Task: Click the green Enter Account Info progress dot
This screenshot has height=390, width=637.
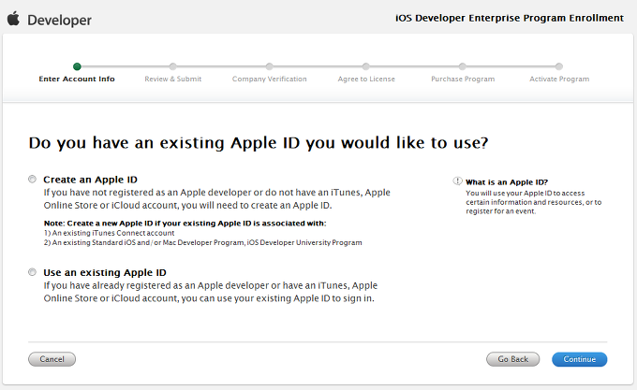Action: [x=77, y=66]
